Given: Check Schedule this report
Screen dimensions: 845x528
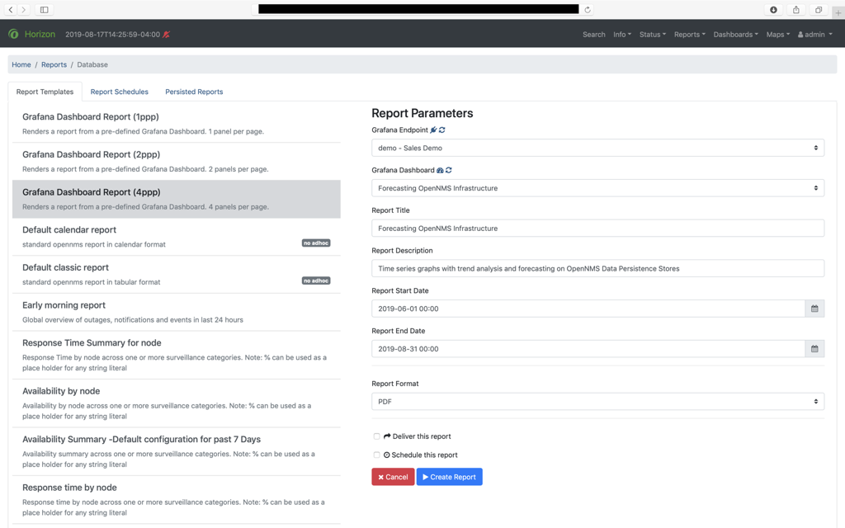Looking at the screenshot, I should coord(376,454).
